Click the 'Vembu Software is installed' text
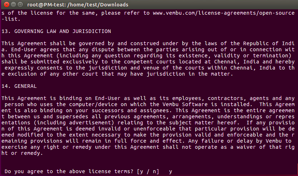Image resolution: width=298 pixels, height=176 pixels. coord(206,104)
